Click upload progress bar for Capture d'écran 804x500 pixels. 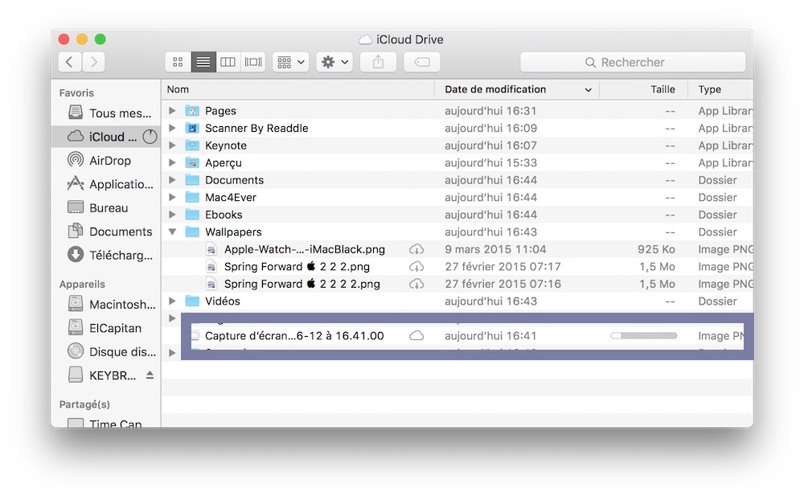(x=643, y=336)
